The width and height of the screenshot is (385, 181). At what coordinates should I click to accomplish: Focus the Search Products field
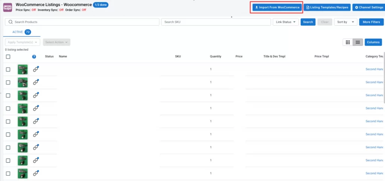(x=82, y=22)
